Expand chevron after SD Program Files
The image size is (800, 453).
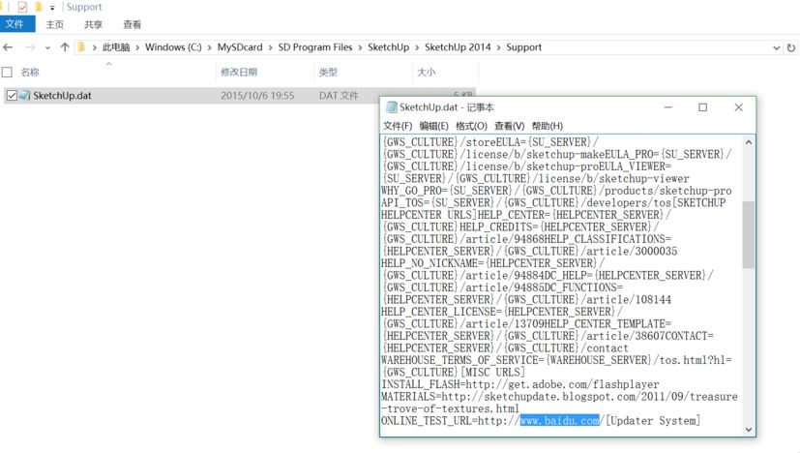pyautogui.click(x=360, y=48)
